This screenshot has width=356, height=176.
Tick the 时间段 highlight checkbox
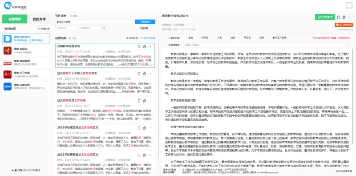199,37
